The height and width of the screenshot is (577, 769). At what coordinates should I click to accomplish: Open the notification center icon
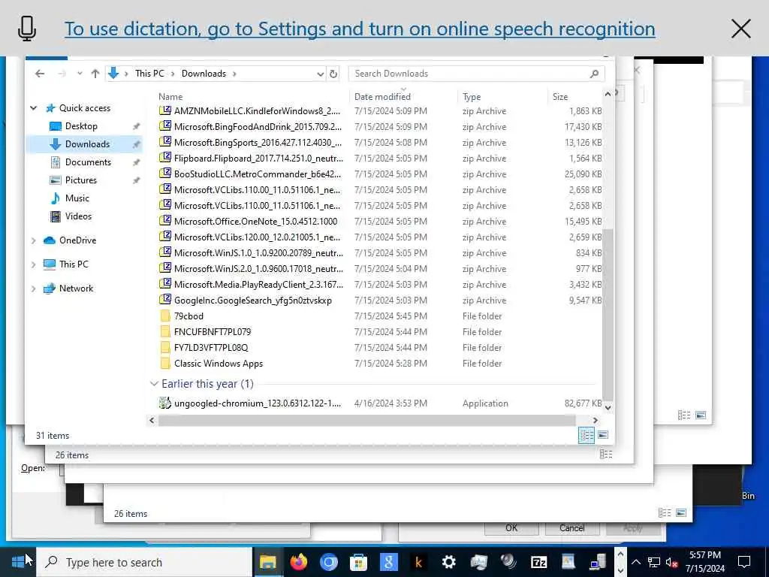point(743,562)
